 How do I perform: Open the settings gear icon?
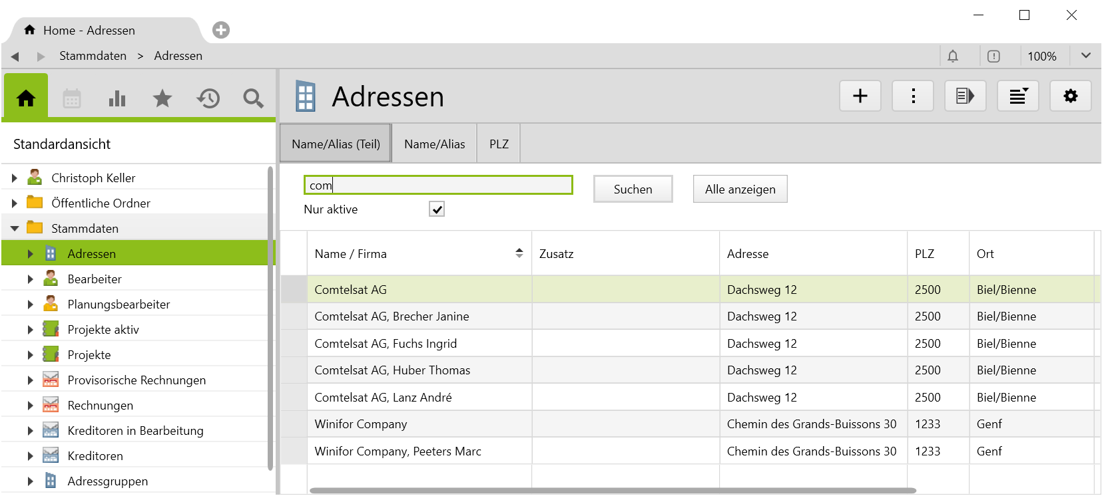coord(1070,96)
